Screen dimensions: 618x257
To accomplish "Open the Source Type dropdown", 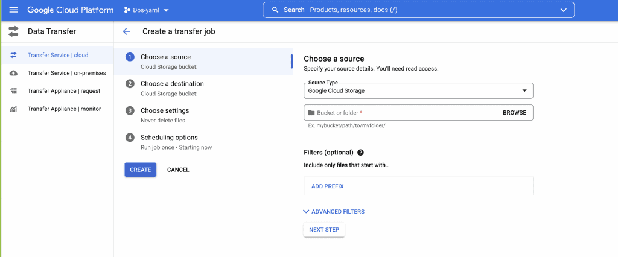I will coord(418,90).
